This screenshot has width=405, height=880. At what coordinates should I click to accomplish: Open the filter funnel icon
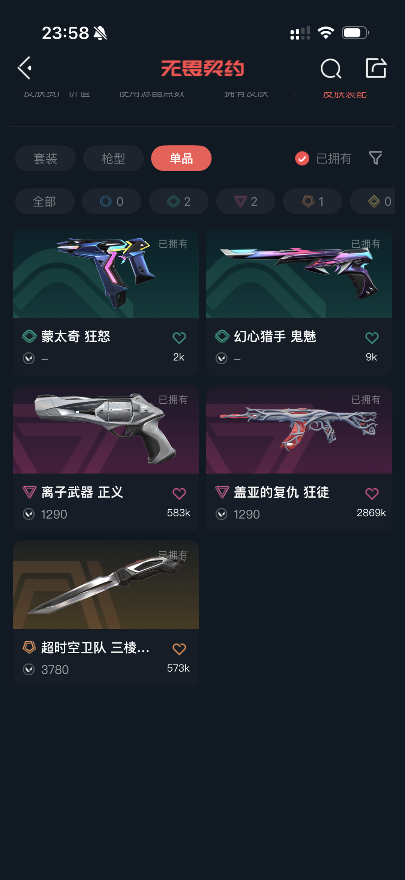coord(375,158)
